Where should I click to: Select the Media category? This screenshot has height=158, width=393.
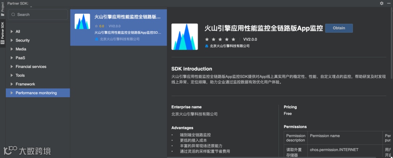coord(38,49)
